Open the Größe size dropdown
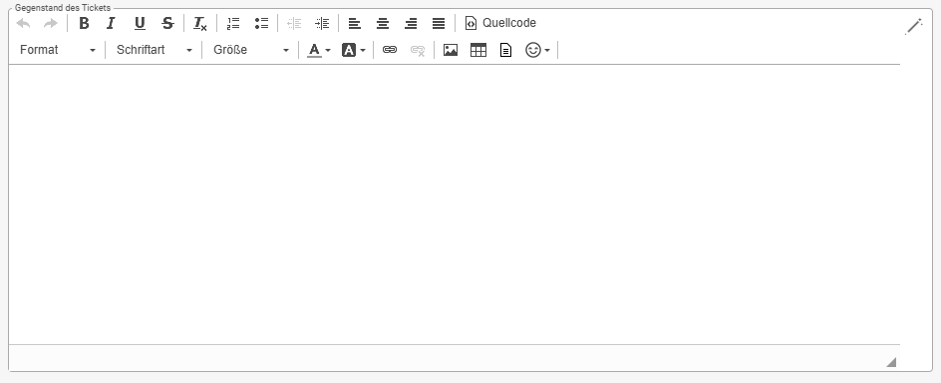The width and height of the screenshot is (941, 383). point(251,50)
